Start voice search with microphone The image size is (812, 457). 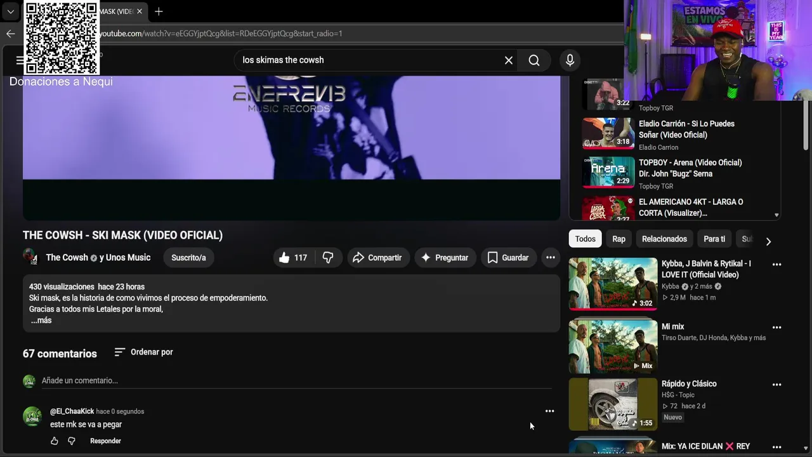(x=570, y=60)
